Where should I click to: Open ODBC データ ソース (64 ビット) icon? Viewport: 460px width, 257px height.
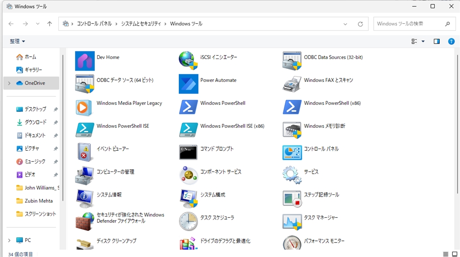[x=84, y=84]
